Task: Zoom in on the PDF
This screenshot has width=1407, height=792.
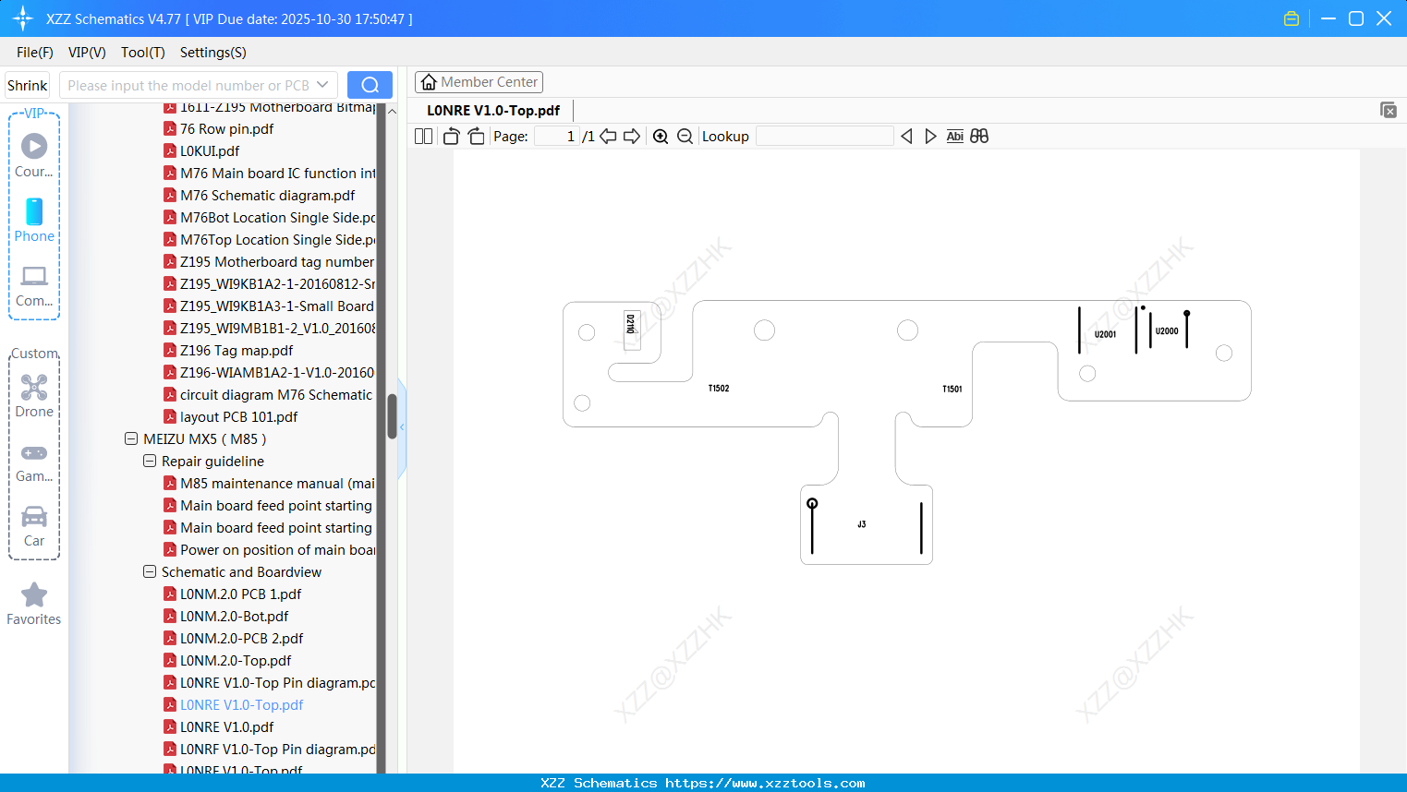Action: 661,137
